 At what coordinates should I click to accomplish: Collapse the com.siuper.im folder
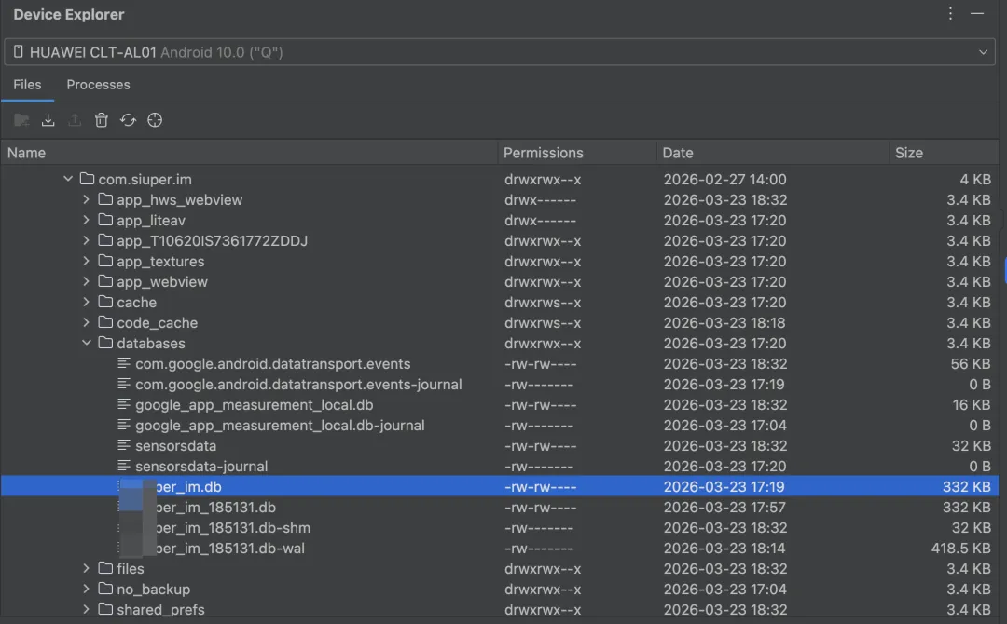click(68, 180)
